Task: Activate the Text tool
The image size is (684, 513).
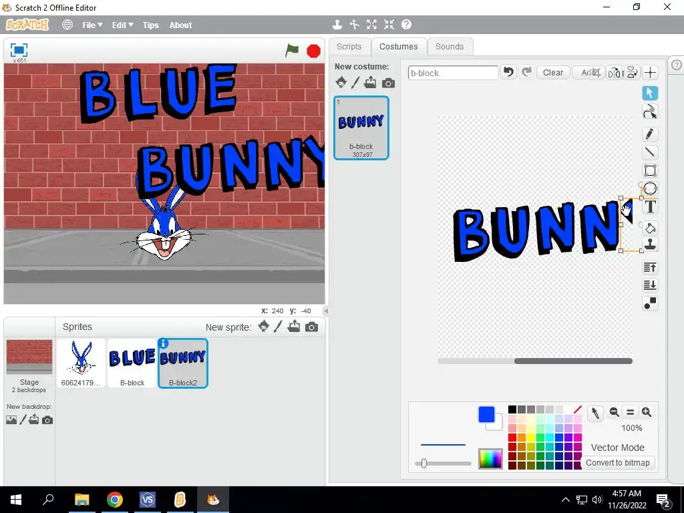Action: tap(650, 207)
